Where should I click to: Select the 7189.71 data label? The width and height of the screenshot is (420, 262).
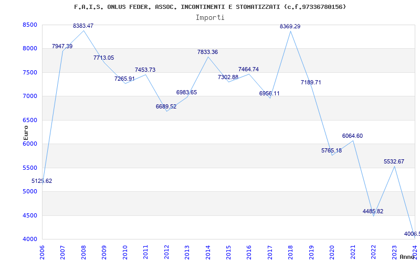click(x=311, y=82)
